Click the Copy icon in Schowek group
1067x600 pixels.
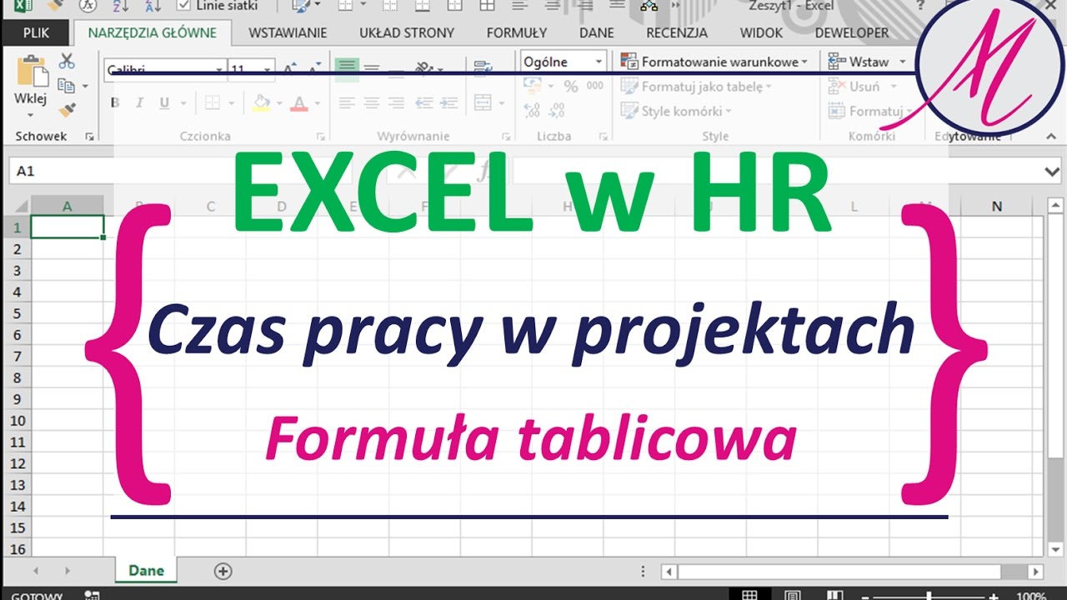tap(67, 85)
